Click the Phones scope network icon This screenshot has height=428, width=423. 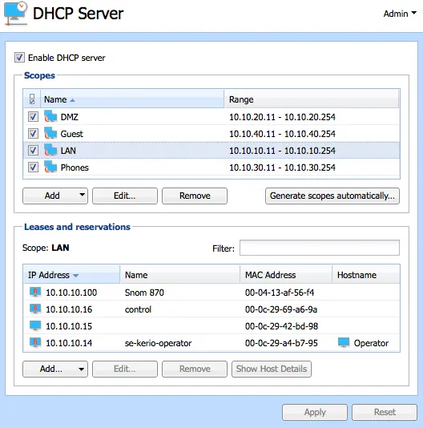pyautogui.click(x=50, y=167)
